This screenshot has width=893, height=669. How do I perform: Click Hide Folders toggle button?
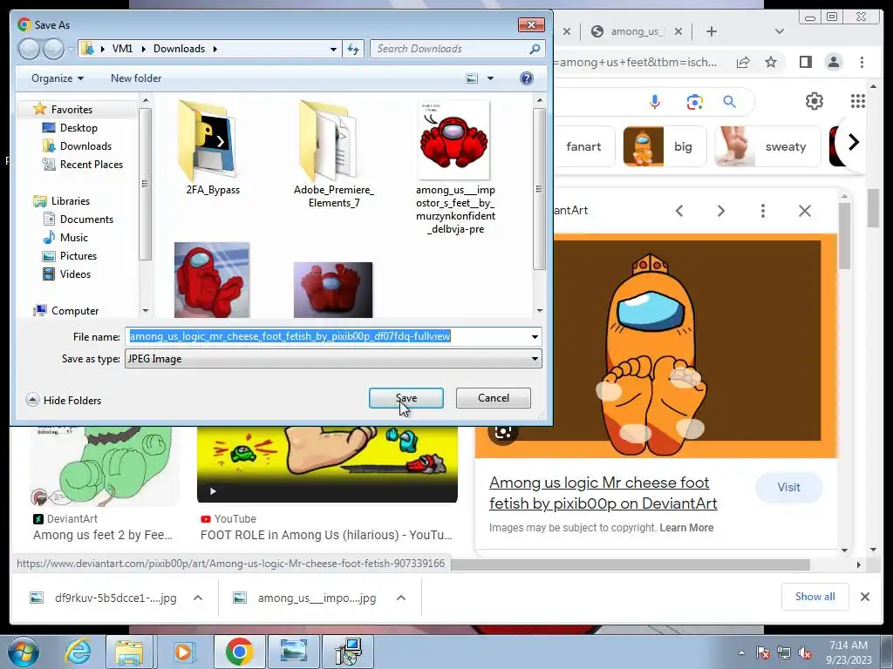tap(64, 401)
